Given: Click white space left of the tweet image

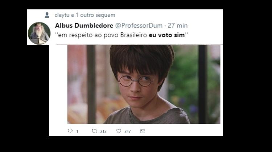Looking at the screenshot, I should 58,84.
